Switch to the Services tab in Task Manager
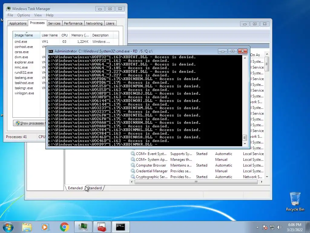The image size is (310, 233). click(x=54, y=23)
